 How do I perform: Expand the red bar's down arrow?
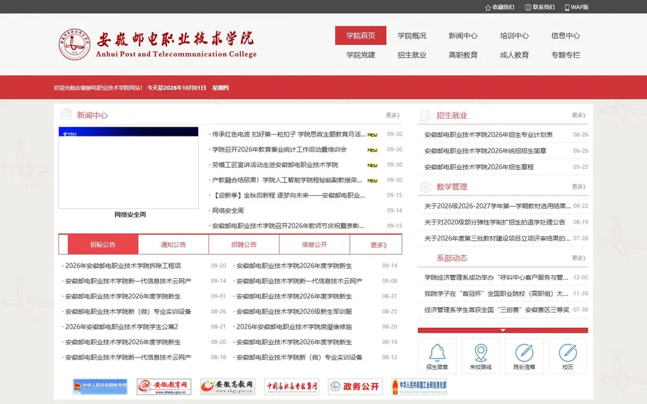503,330
